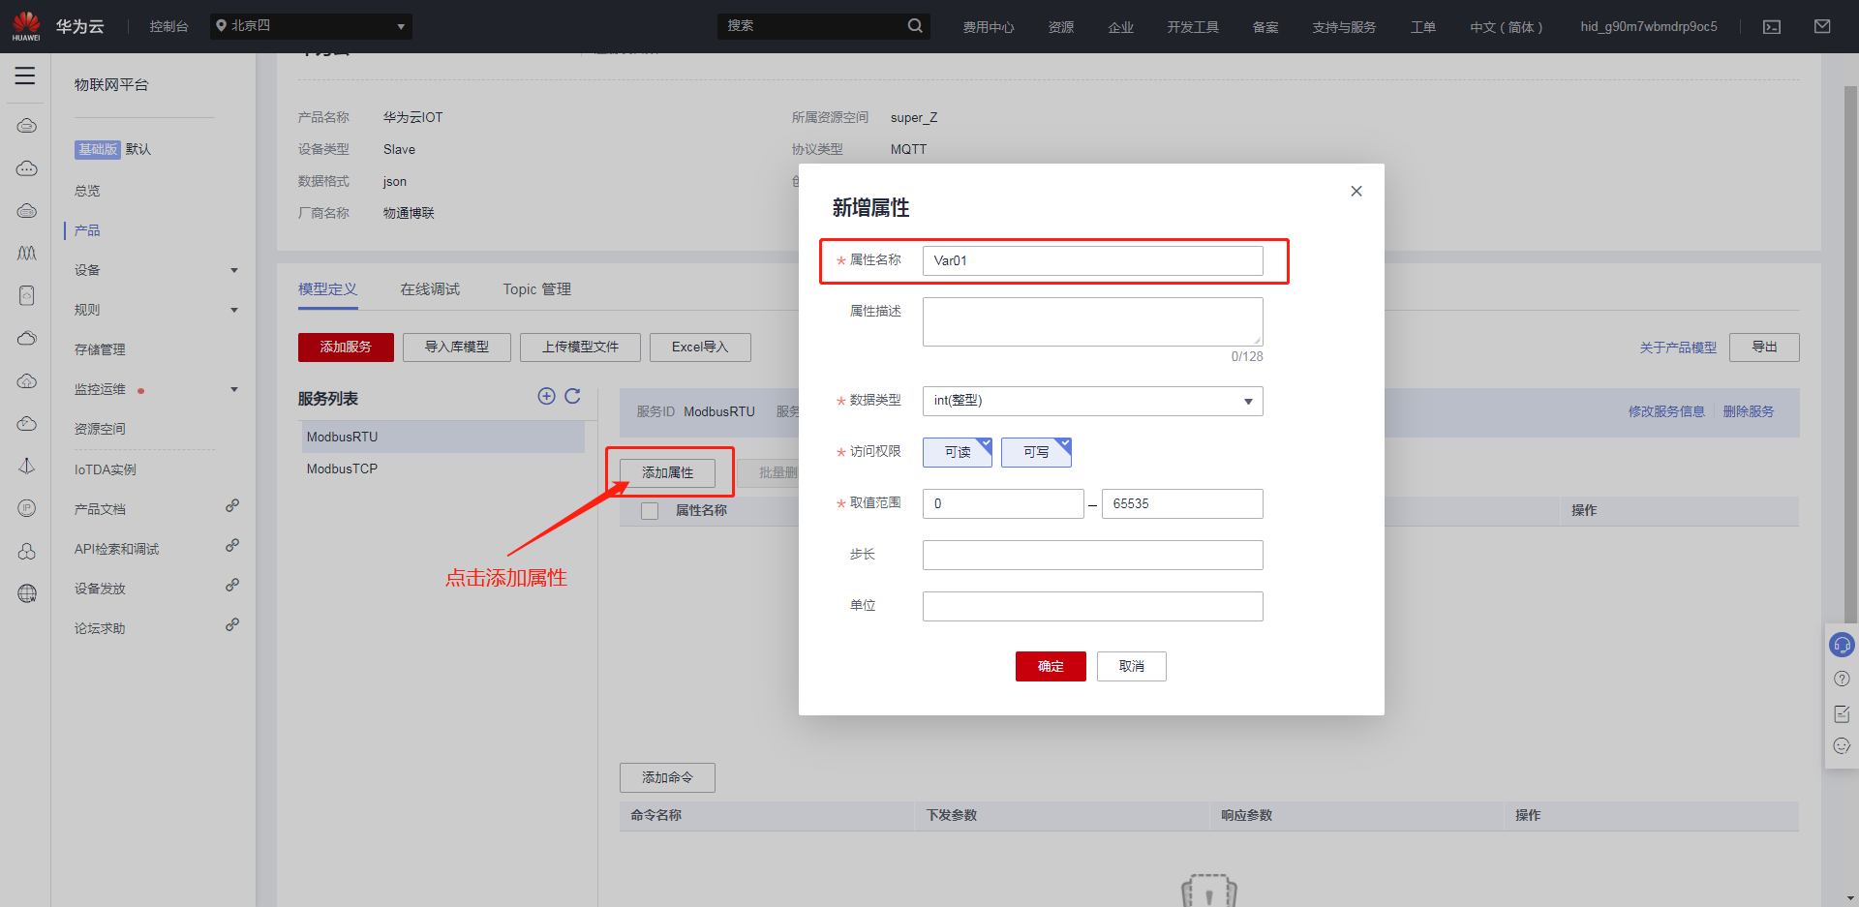
Task: Toggle the 可写 access permission
Action: tap(1035, 452)
